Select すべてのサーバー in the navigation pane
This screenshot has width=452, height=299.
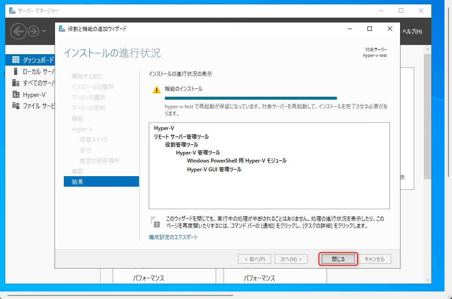tap(35, 84)
